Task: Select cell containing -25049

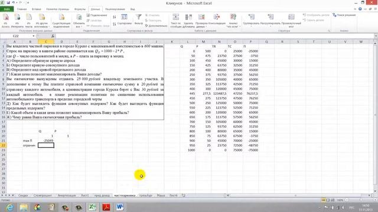Action: [46, 141]
